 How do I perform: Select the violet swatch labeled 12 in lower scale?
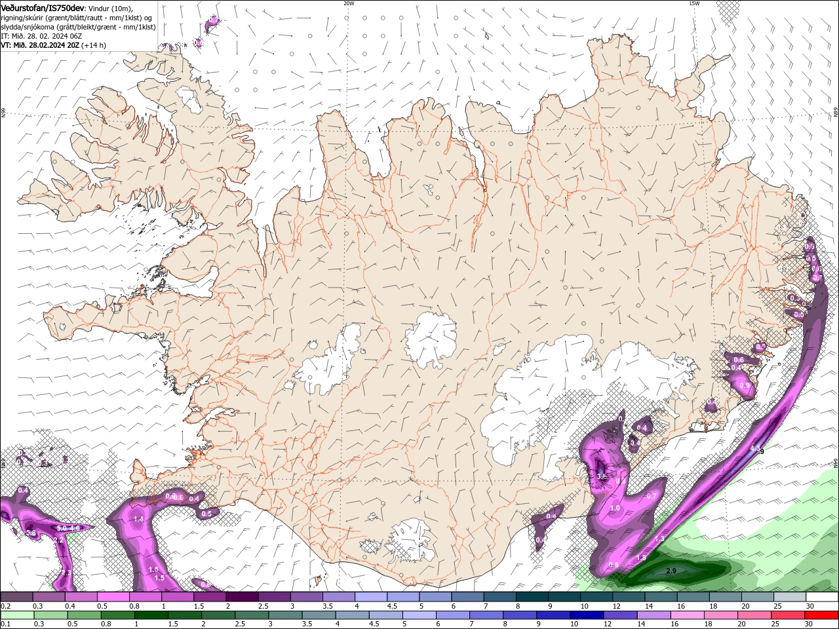tap(619, 615)
